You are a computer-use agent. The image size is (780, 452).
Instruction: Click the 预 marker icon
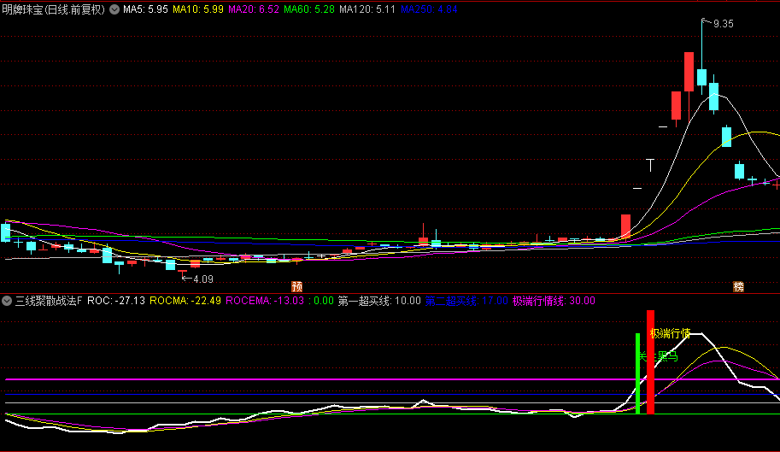(x=297, y=286)
